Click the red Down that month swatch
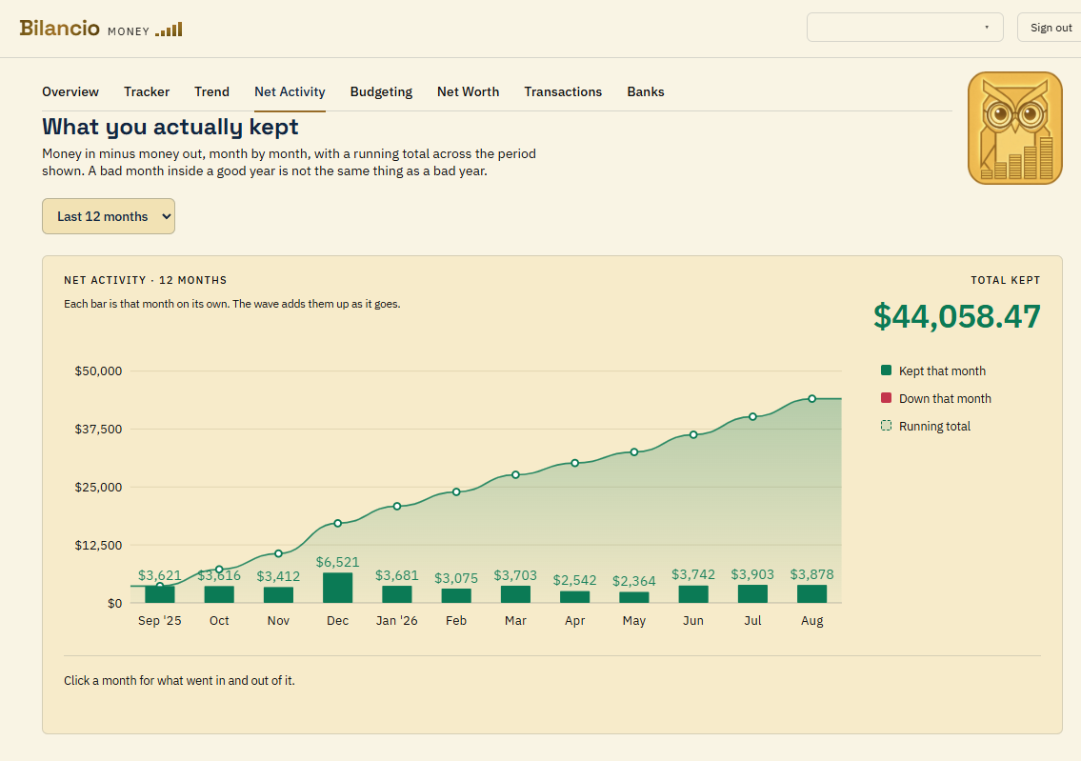This screenshot has width=1081, height=761. coord(886,398)
